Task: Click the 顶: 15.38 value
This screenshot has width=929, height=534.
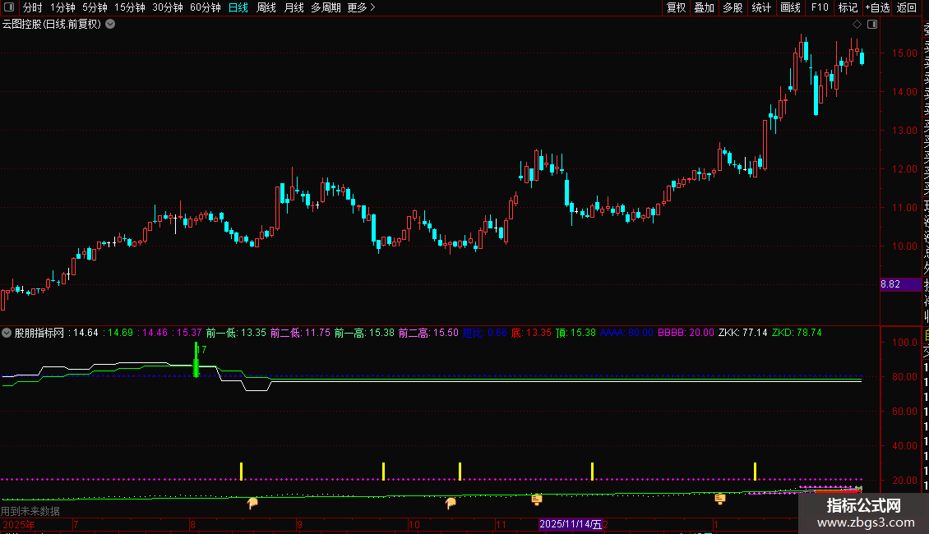Action: 575,333
